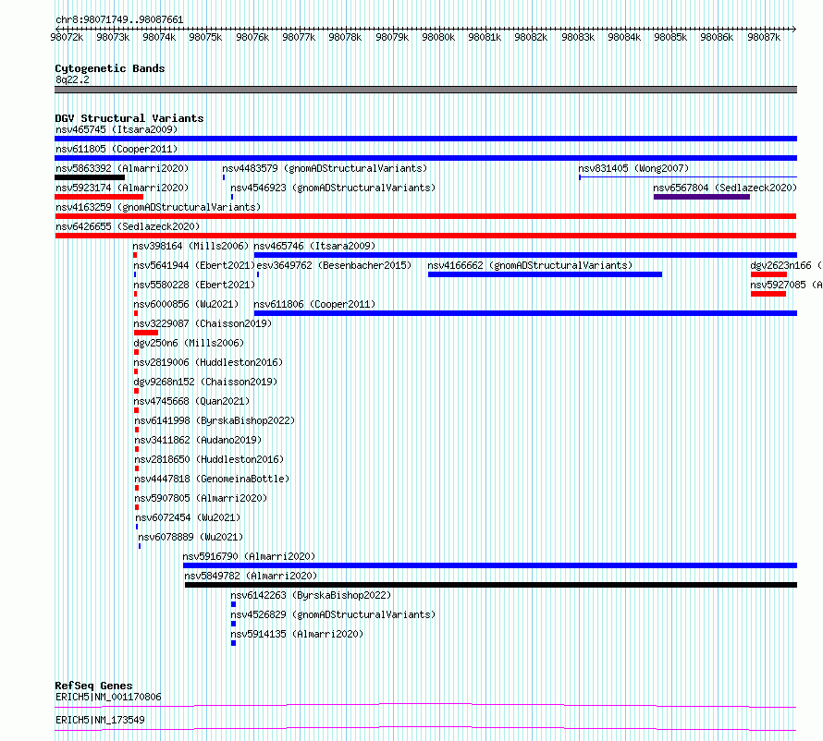Screen dimensions: 823x741
Task: Click the Cytogenetic Bands track title
Action: [110, 68]
